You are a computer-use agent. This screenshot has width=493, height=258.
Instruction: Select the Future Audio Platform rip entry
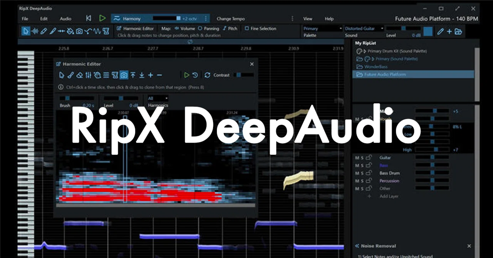click(413, 74)
